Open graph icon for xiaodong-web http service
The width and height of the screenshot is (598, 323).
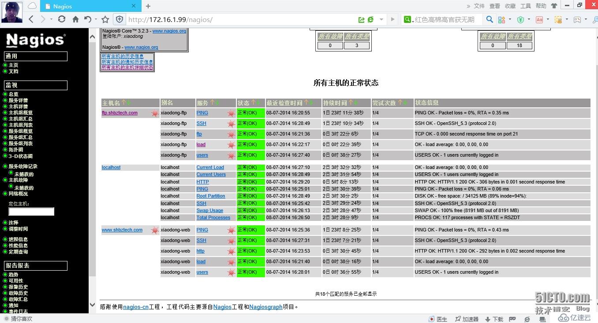(231, 251)
